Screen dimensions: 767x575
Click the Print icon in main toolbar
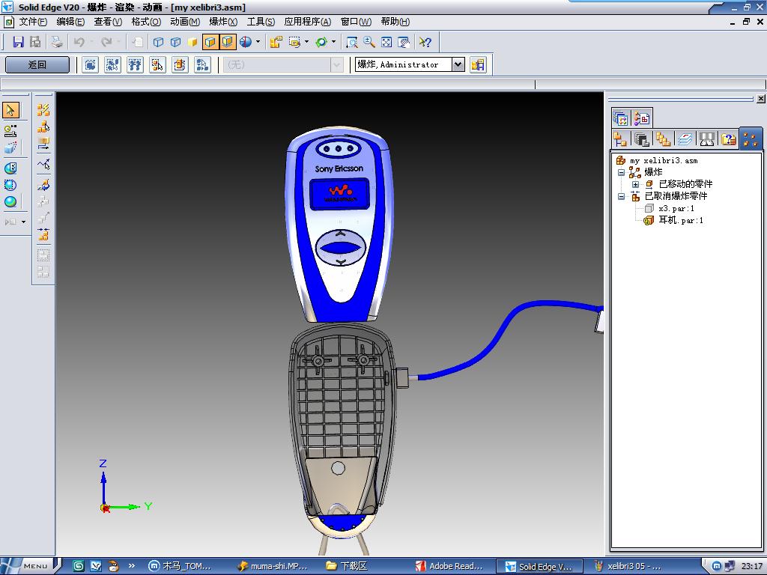point(57,42)
